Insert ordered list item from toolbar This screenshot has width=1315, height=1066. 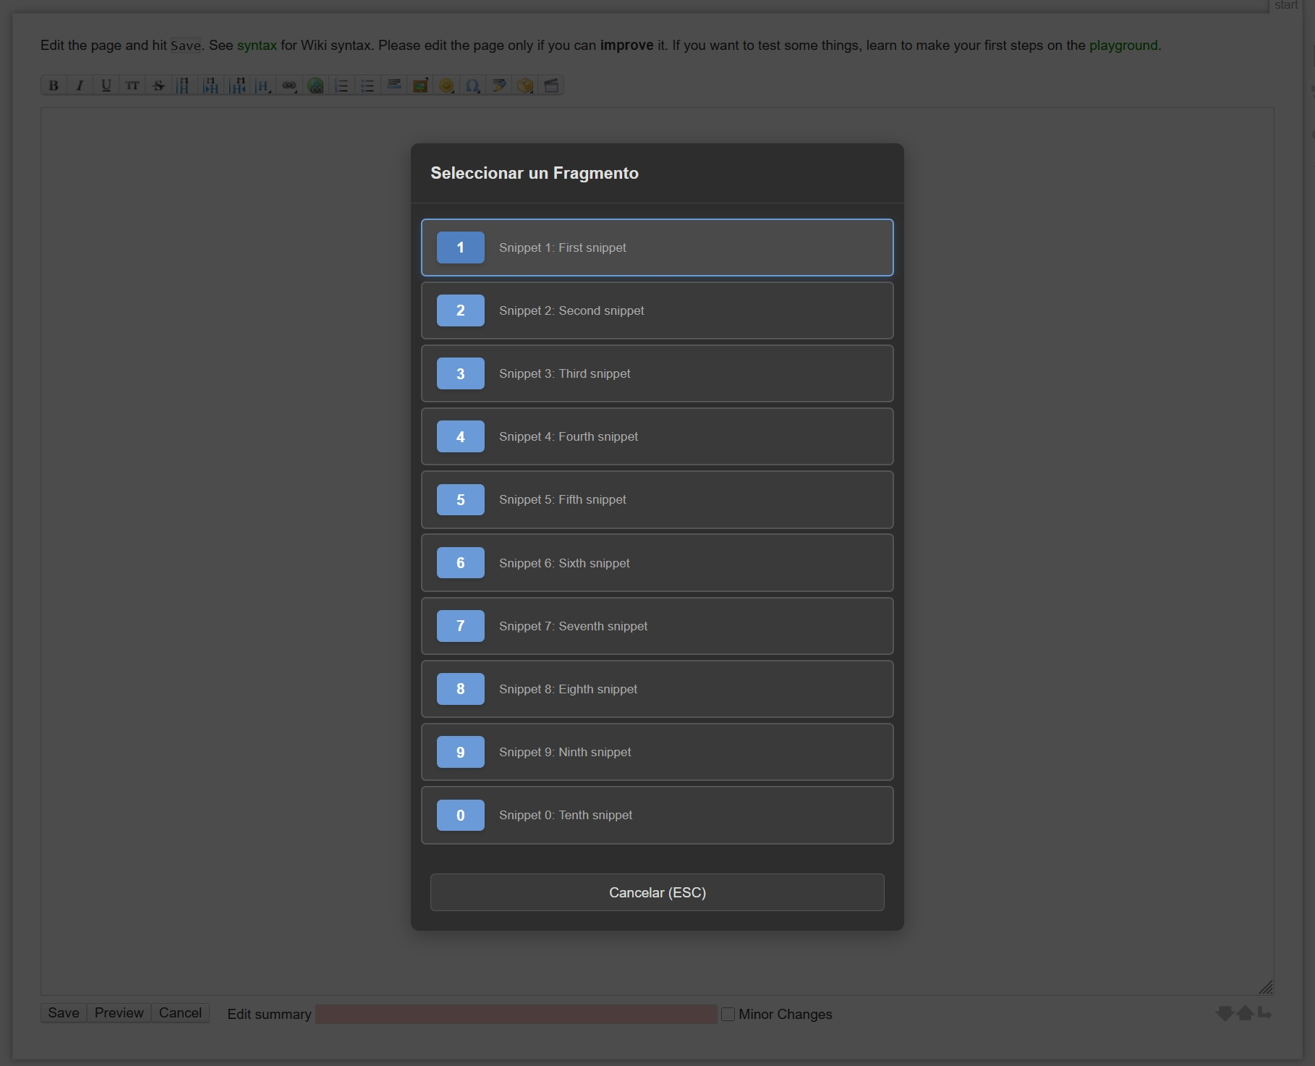tap(341, 85)
